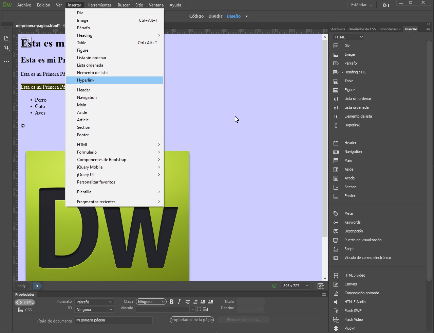Open the Herramientas menu
434x333 pixels.
click(x=99, y=5)
